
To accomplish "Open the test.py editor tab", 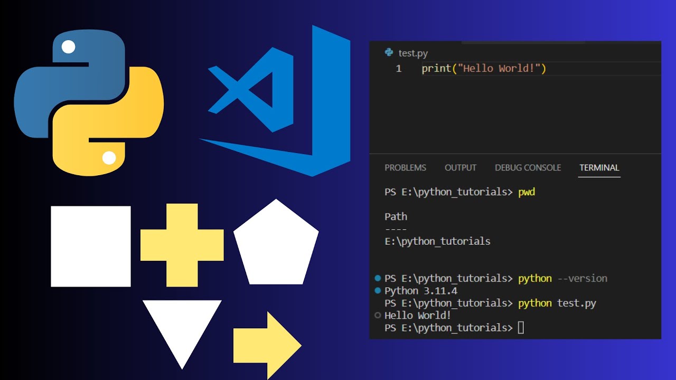I will point(406,53).
